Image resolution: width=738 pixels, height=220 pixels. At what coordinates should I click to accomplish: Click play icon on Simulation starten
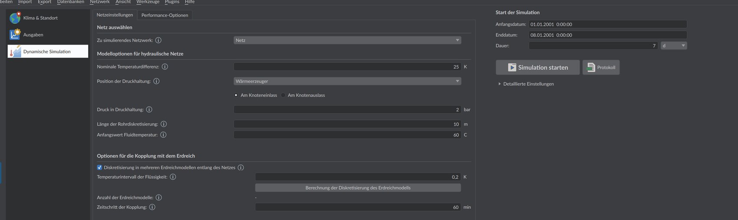point(512,67)
